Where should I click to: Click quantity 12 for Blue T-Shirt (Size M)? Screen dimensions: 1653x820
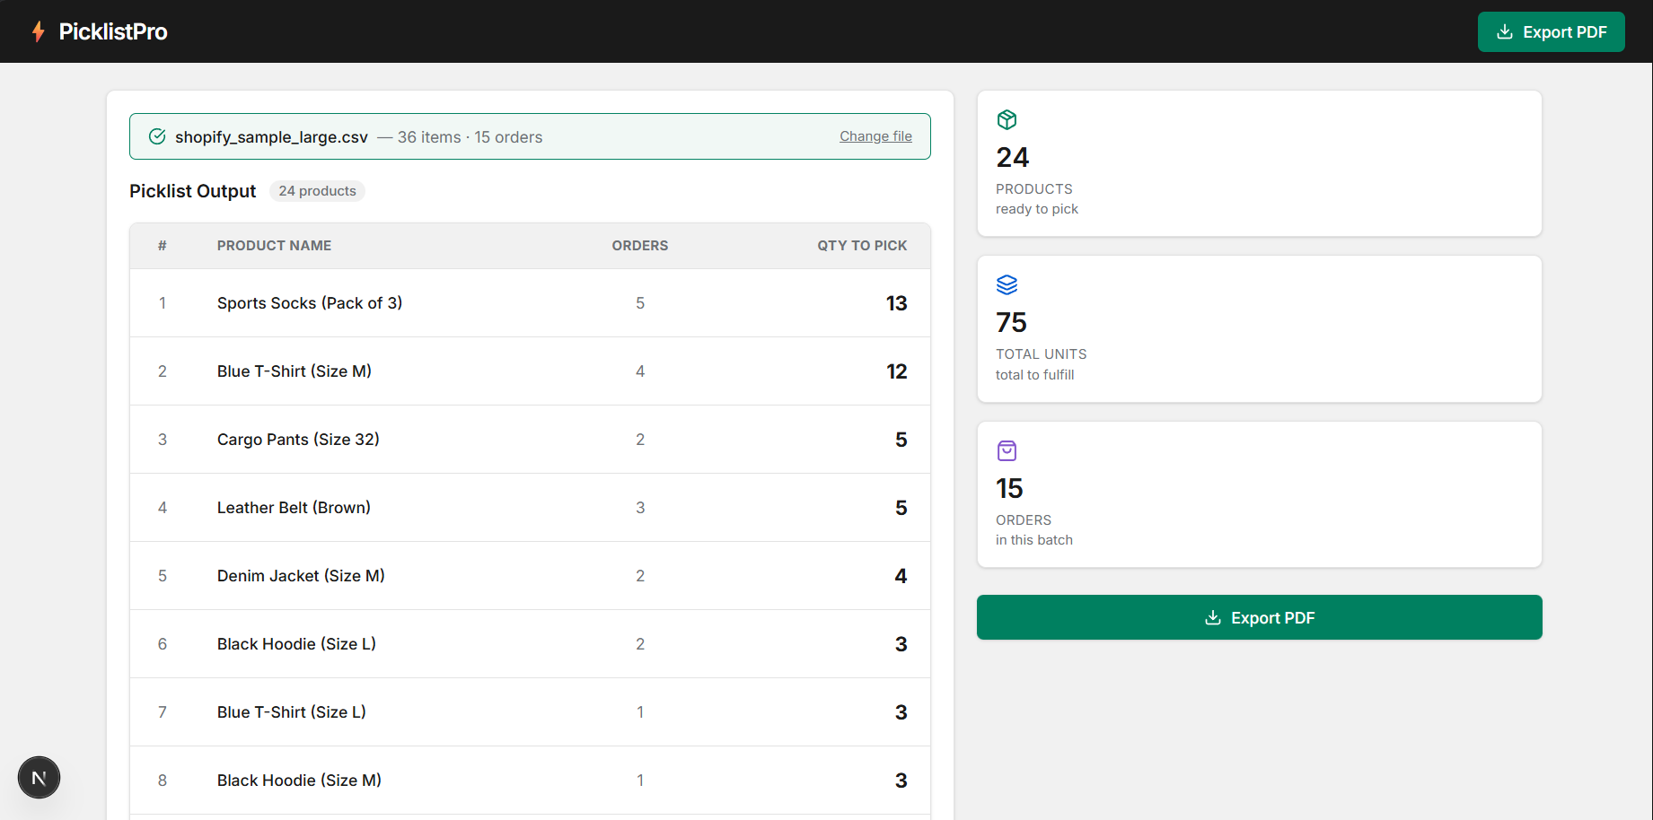tap(896, 371)
